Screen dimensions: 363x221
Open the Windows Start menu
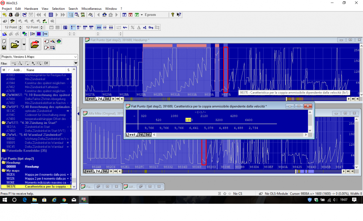point(4,200)
